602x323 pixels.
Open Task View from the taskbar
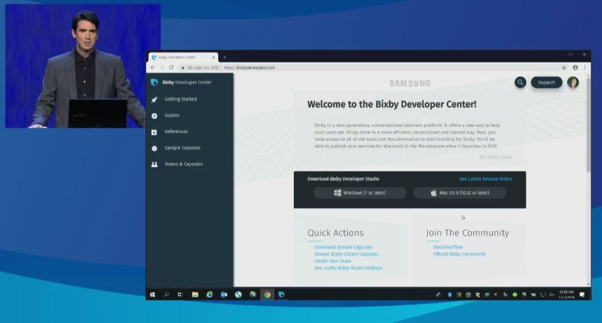(x=179, y=295)
